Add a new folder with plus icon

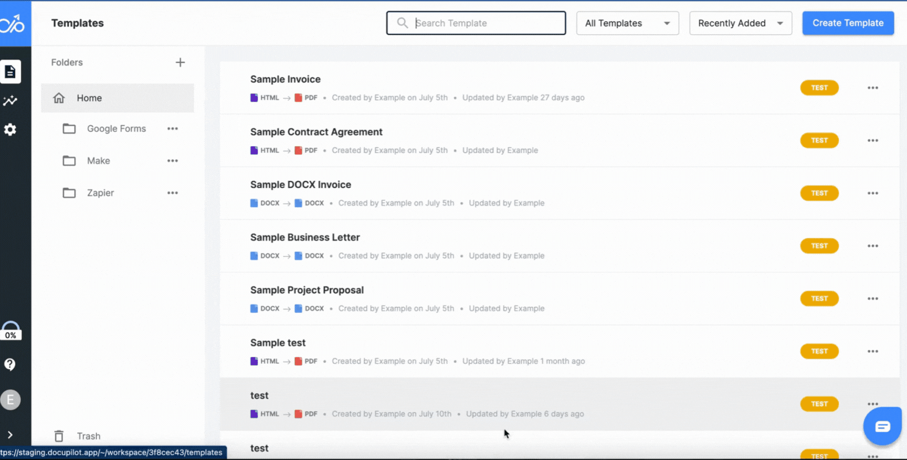180,62
